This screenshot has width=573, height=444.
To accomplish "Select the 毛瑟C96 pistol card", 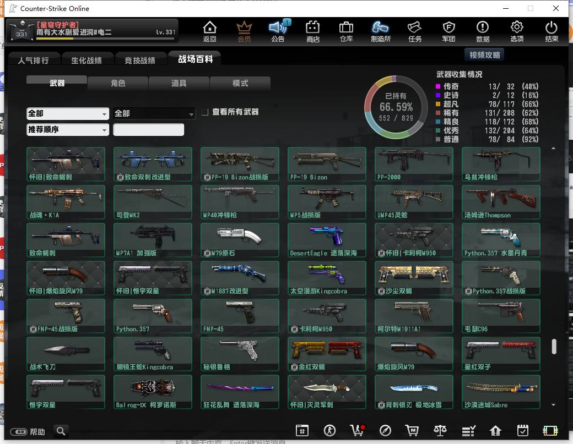I will point(501,316).
